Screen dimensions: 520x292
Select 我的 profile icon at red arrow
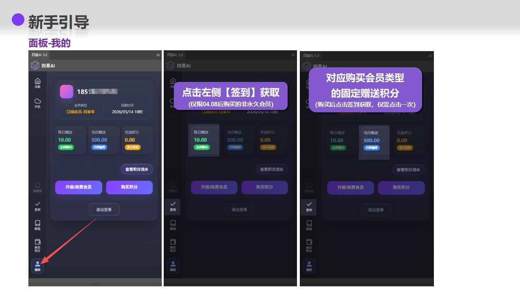tap(37, 266)
